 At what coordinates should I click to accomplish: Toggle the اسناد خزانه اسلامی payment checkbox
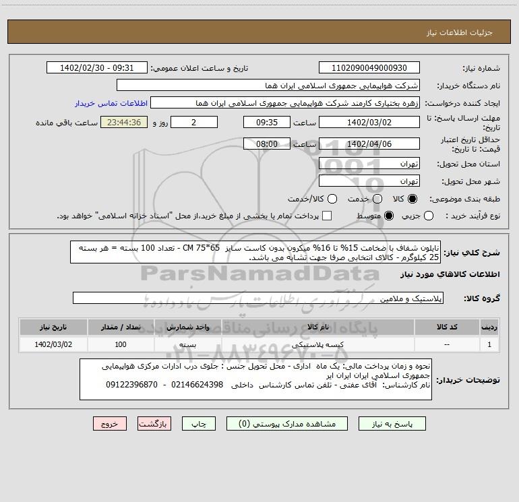tap(327, 216)
